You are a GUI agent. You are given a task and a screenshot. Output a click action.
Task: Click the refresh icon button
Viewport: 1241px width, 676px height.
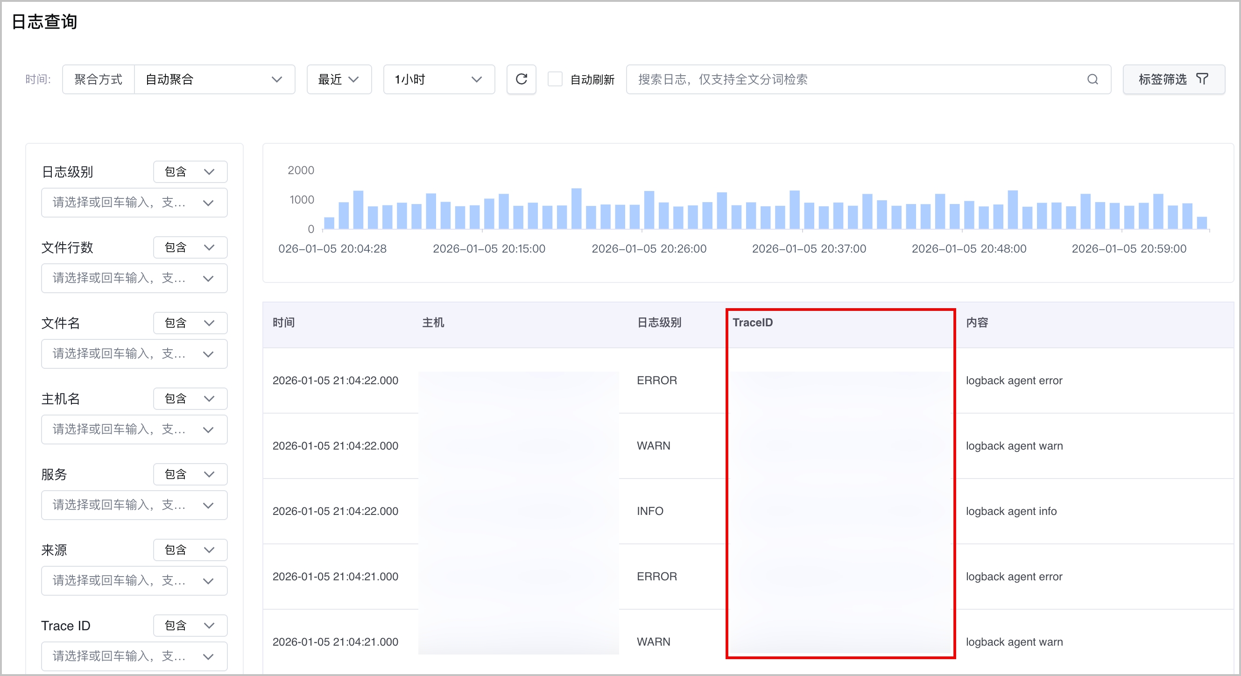coord(521,79)
